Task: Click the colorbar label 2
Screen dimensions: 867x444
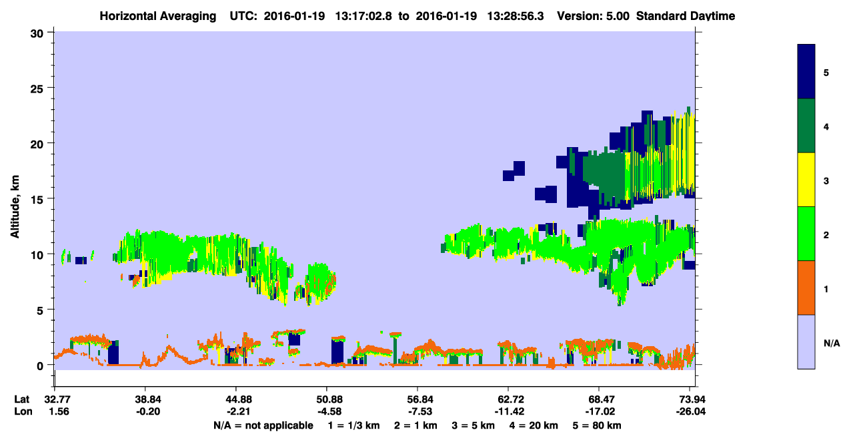Action: [826, 235]
